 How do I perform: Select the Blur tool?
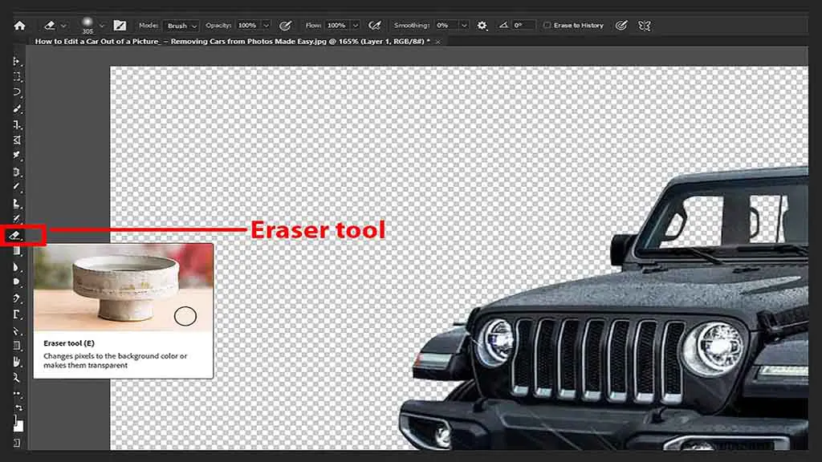coord(17,267)
